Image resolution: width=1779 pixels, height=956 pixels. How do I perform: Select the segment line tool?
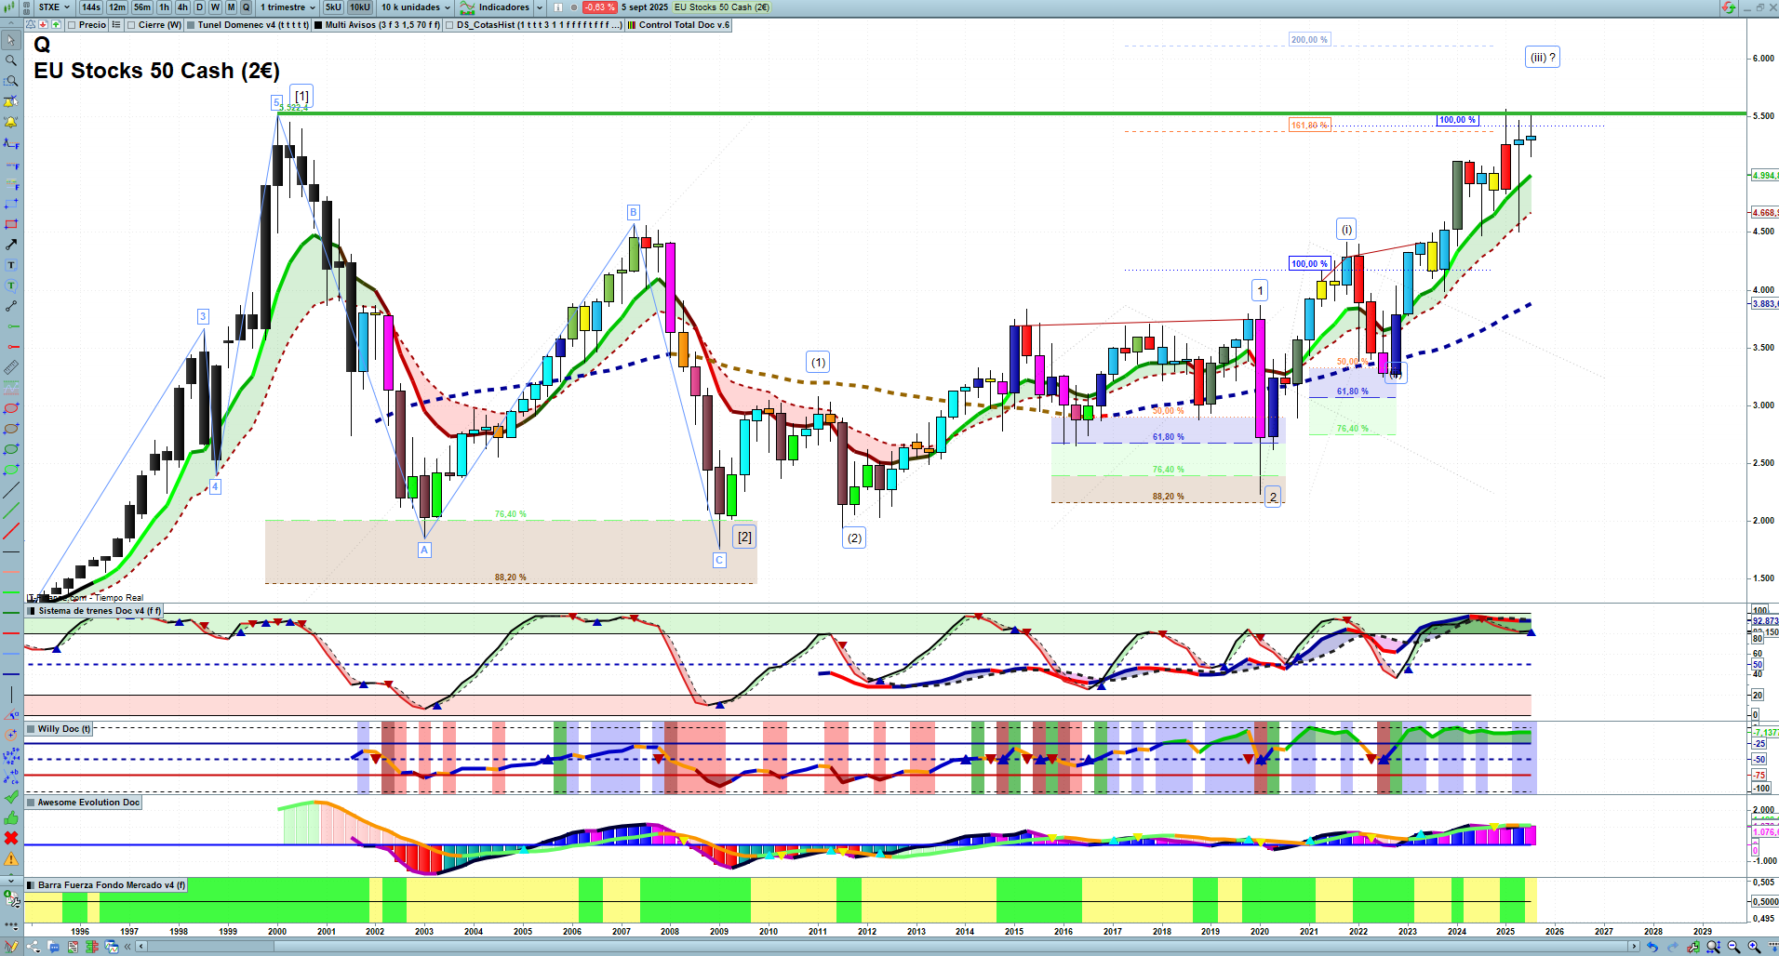click(x=11, y=306)
